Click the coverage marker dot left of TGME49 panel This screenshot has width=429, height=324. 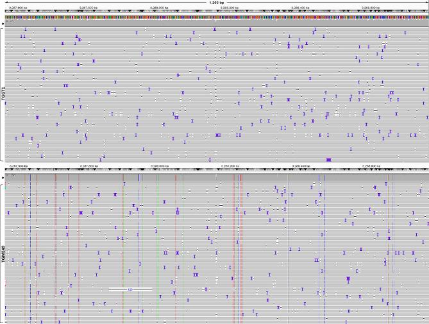point(3,178)
